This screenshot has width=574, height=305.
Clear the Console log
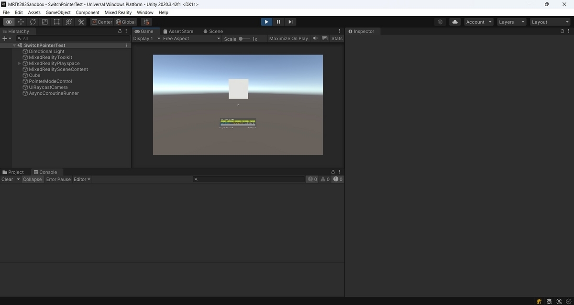click(8, 179)
